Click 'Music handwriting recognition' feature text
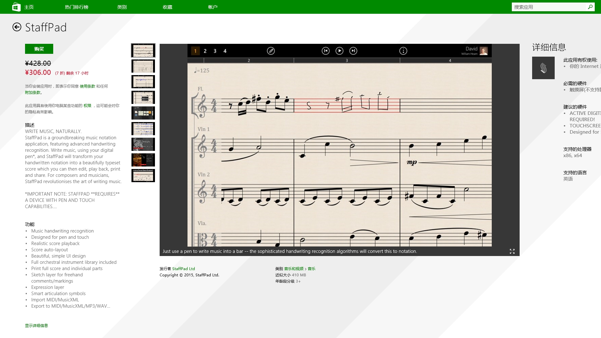Screen dimensions: 601x338 pyautogui.click(x=62, y=231)
